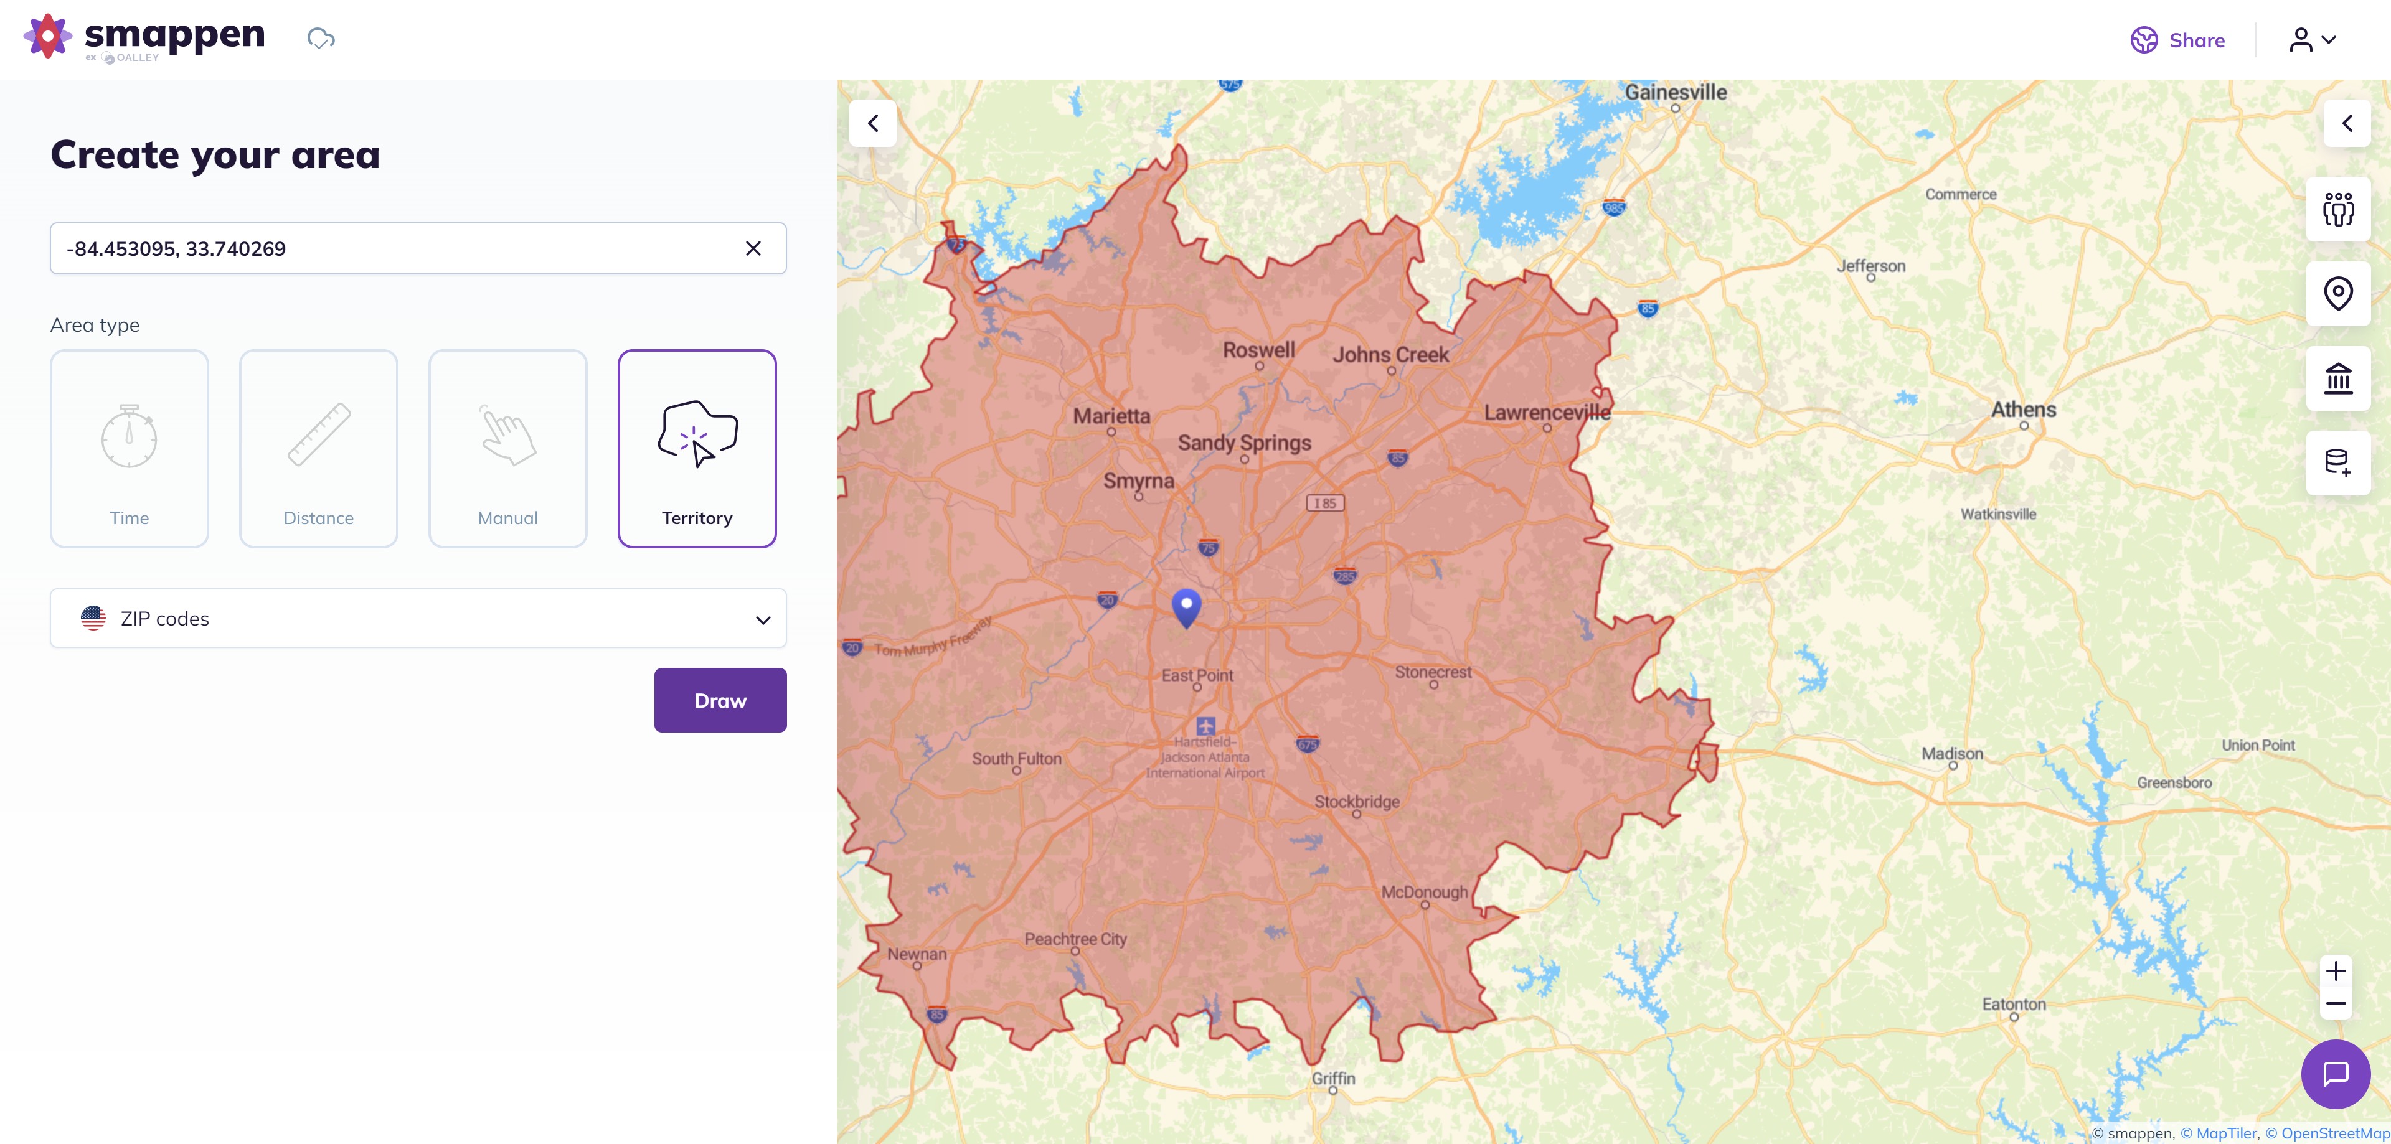Click the smappen logo icon
Screen dimensions: 2391x1144
click(47, 36)
